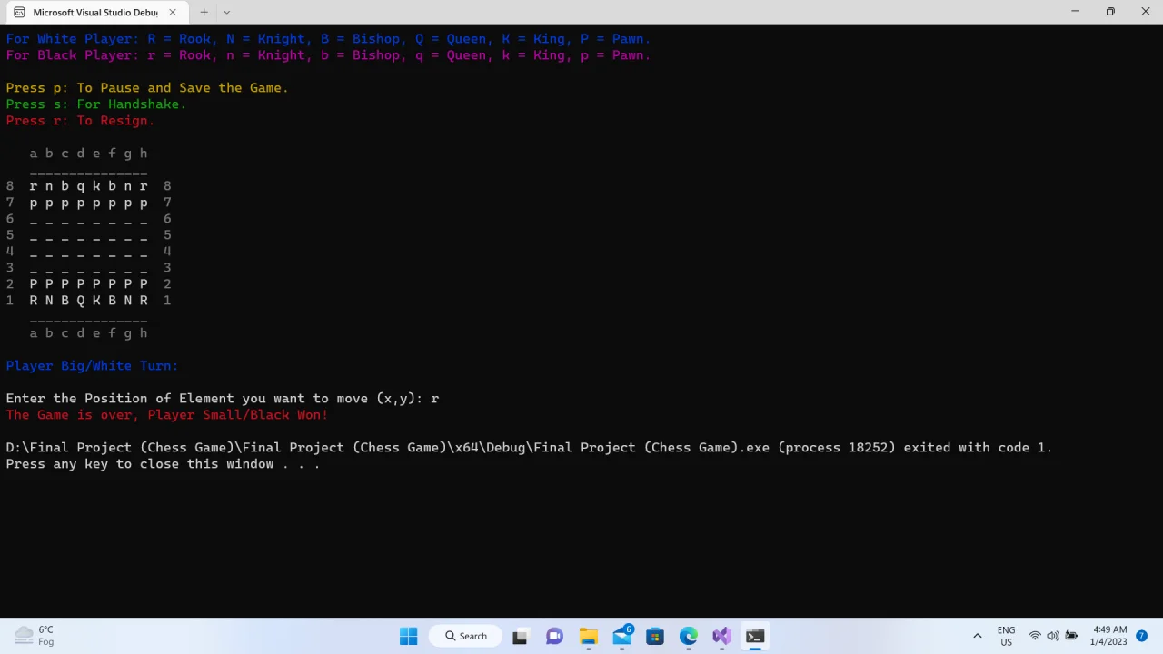1163x654 pixels.
Task: Maximize or restore the terminal window
Action: click(1110, 12)
